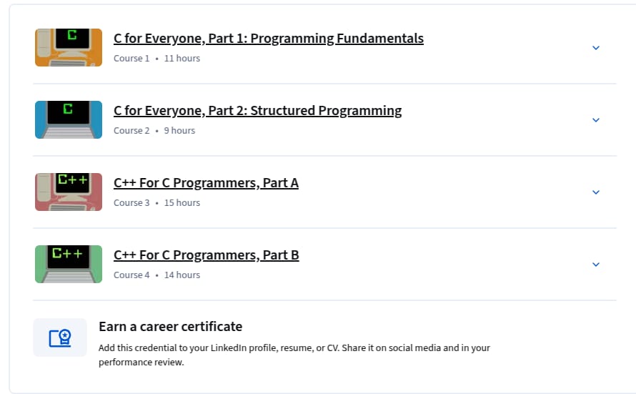Click the blue C laptop thumbnail
636x394 pixels.
(69, 119)
